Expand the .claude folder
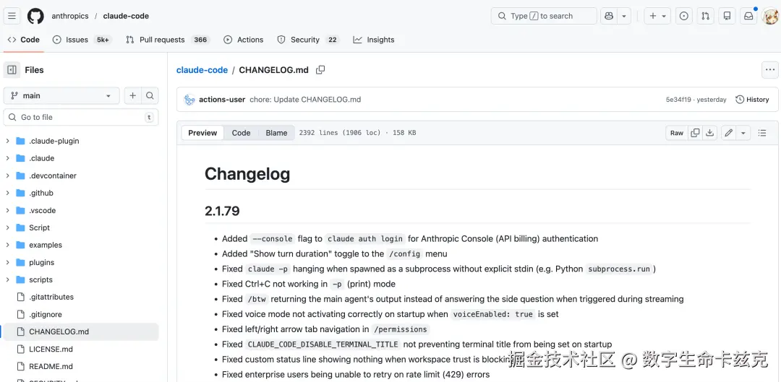Viewport: 781px width, 382px height. pyautogui.click(x=7, y=158)
